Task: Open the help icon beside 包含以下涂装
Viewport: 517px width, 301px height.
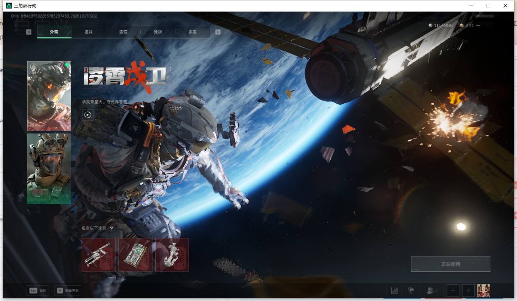Action: [x=111, y=228]
